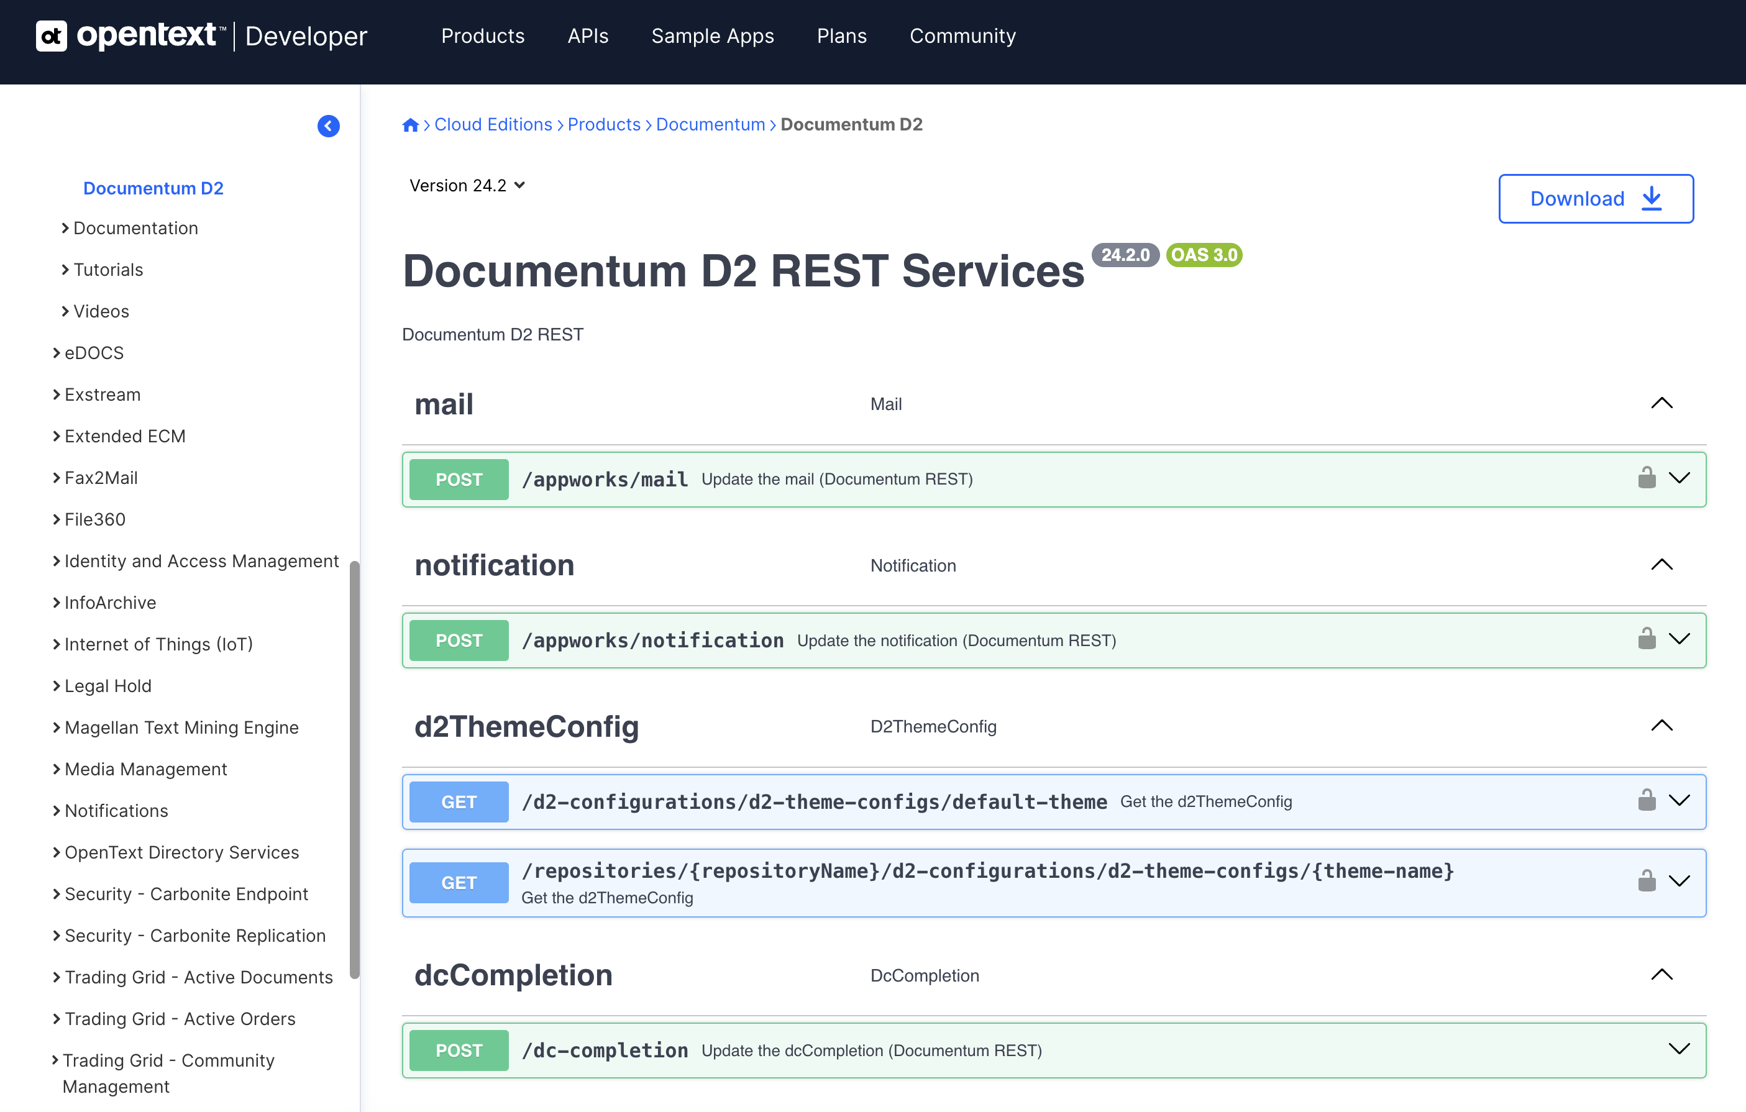The image size is (1746, 1112).
Task: Click the OAS 3.0 badge
Action: pyautogui.click(x=1204, y=255)
